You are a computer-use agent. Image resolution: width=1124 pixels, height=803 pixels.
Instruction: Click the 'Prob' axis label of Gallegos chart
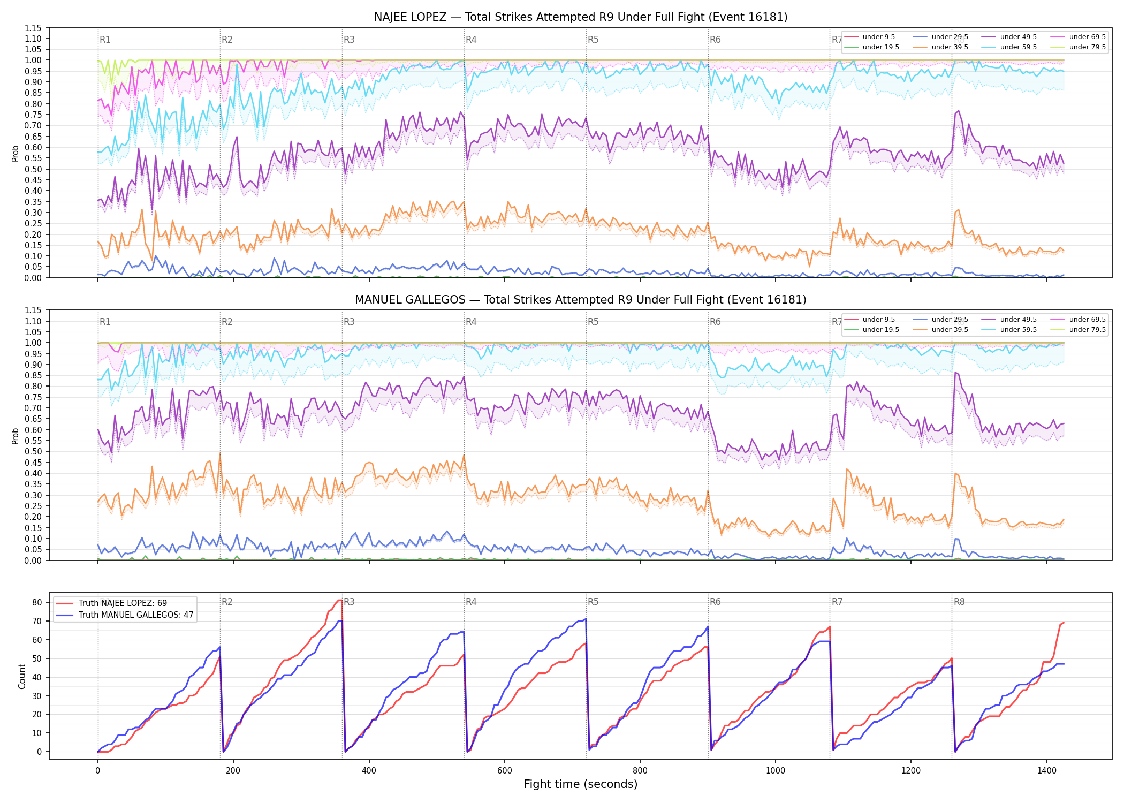pos(16,436)
